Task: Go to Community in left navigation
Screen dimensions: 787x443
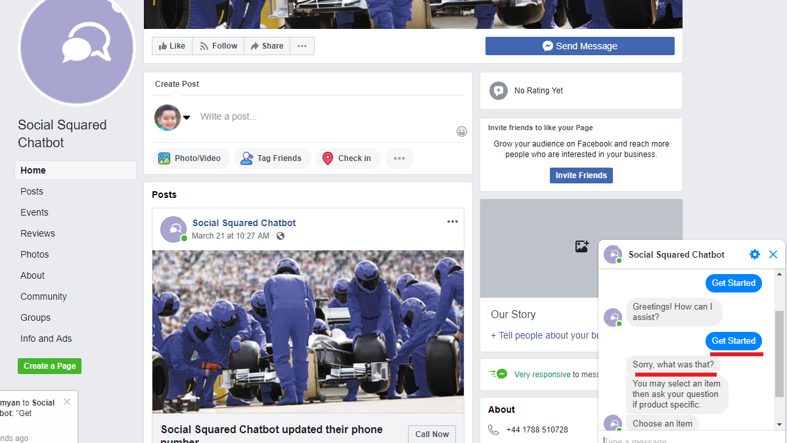Action: (x=43, y=296)
